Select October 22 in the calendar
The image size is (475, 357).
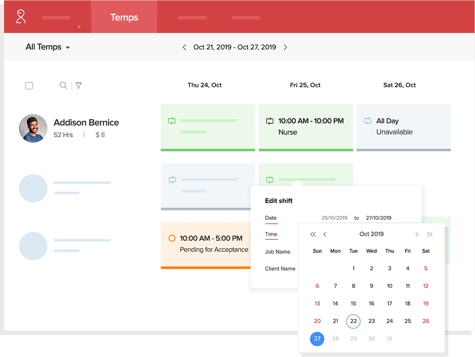click(x=353, y=321)
